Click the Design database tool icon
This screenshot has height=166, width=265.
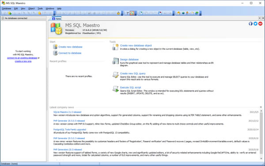point(115,61)
